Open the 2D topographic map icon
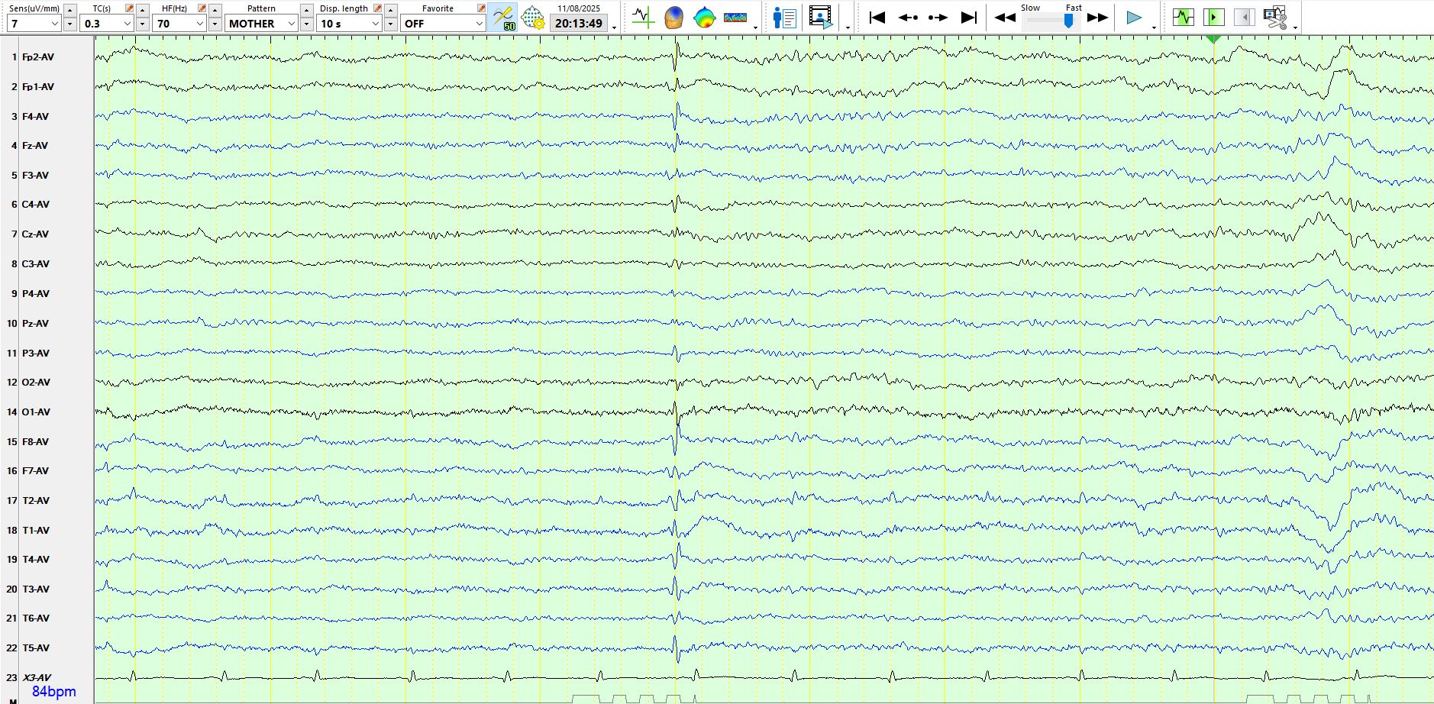Screen dimensions: 1434x704 (x=704, y=17)
